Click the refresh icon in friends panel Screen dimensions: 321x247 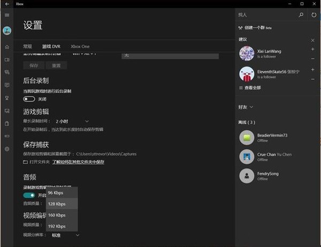click(x=314, y=15)
